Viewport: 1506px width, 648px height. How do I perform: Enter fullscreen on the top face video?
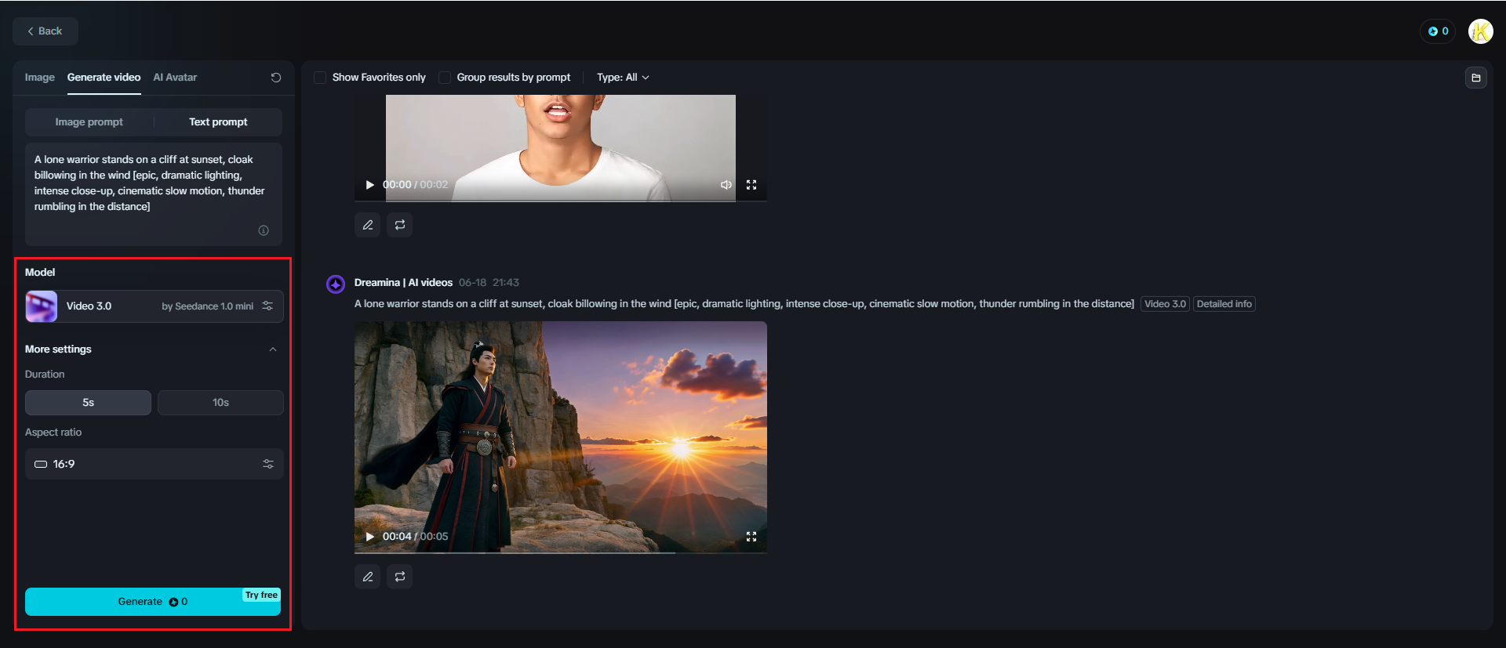[x=751, y=185]
